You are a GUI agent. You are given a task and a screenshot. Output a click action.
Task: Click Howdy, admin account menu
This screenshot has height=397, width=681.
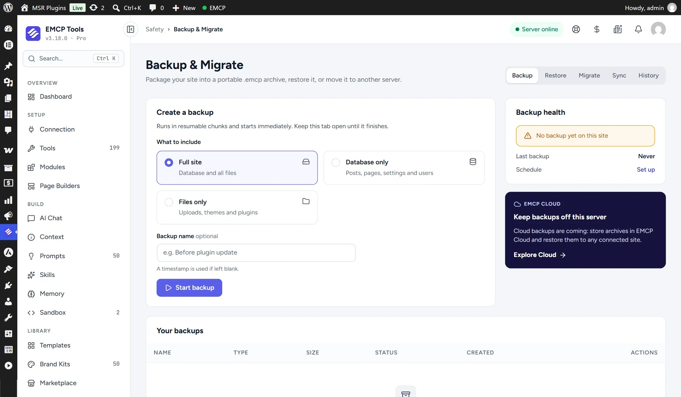point(651,8)
